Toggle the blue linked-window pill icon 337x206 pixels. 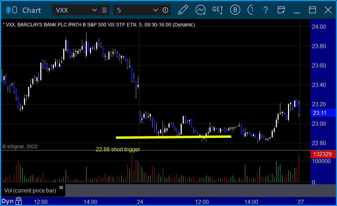[8, 10]
